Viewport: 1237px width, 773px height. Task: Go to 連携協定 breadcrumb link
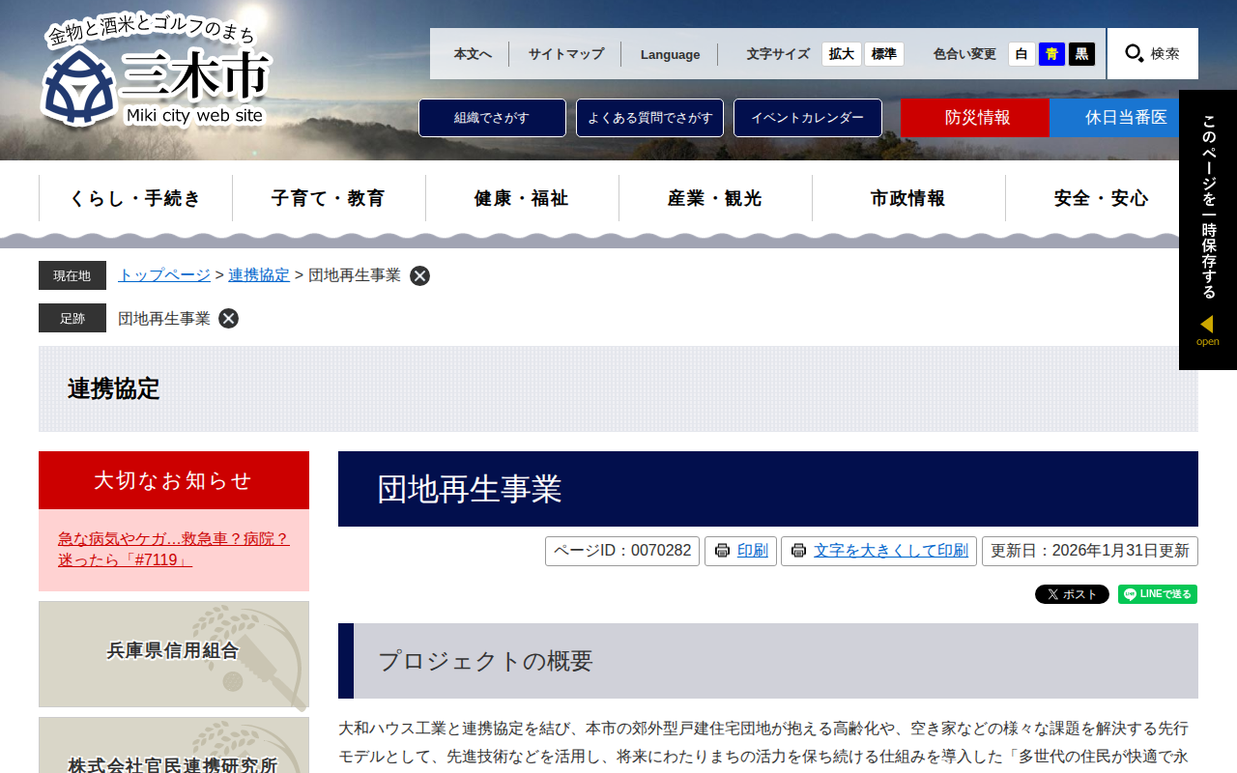[259, 275]
